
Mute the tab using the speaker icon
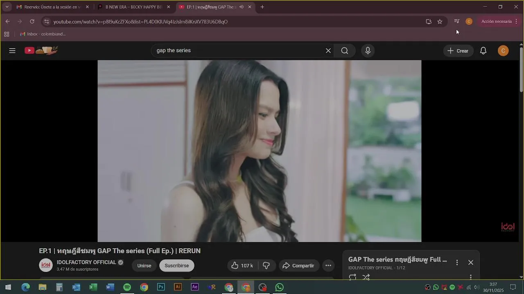[242, 7]
